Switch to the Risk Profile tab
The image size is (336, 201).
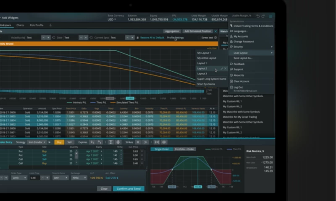click(37, 25)
